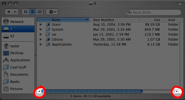This screenshot has height=100, width=185.
Task: Go forward with the right arrow button
Action: 16,12
